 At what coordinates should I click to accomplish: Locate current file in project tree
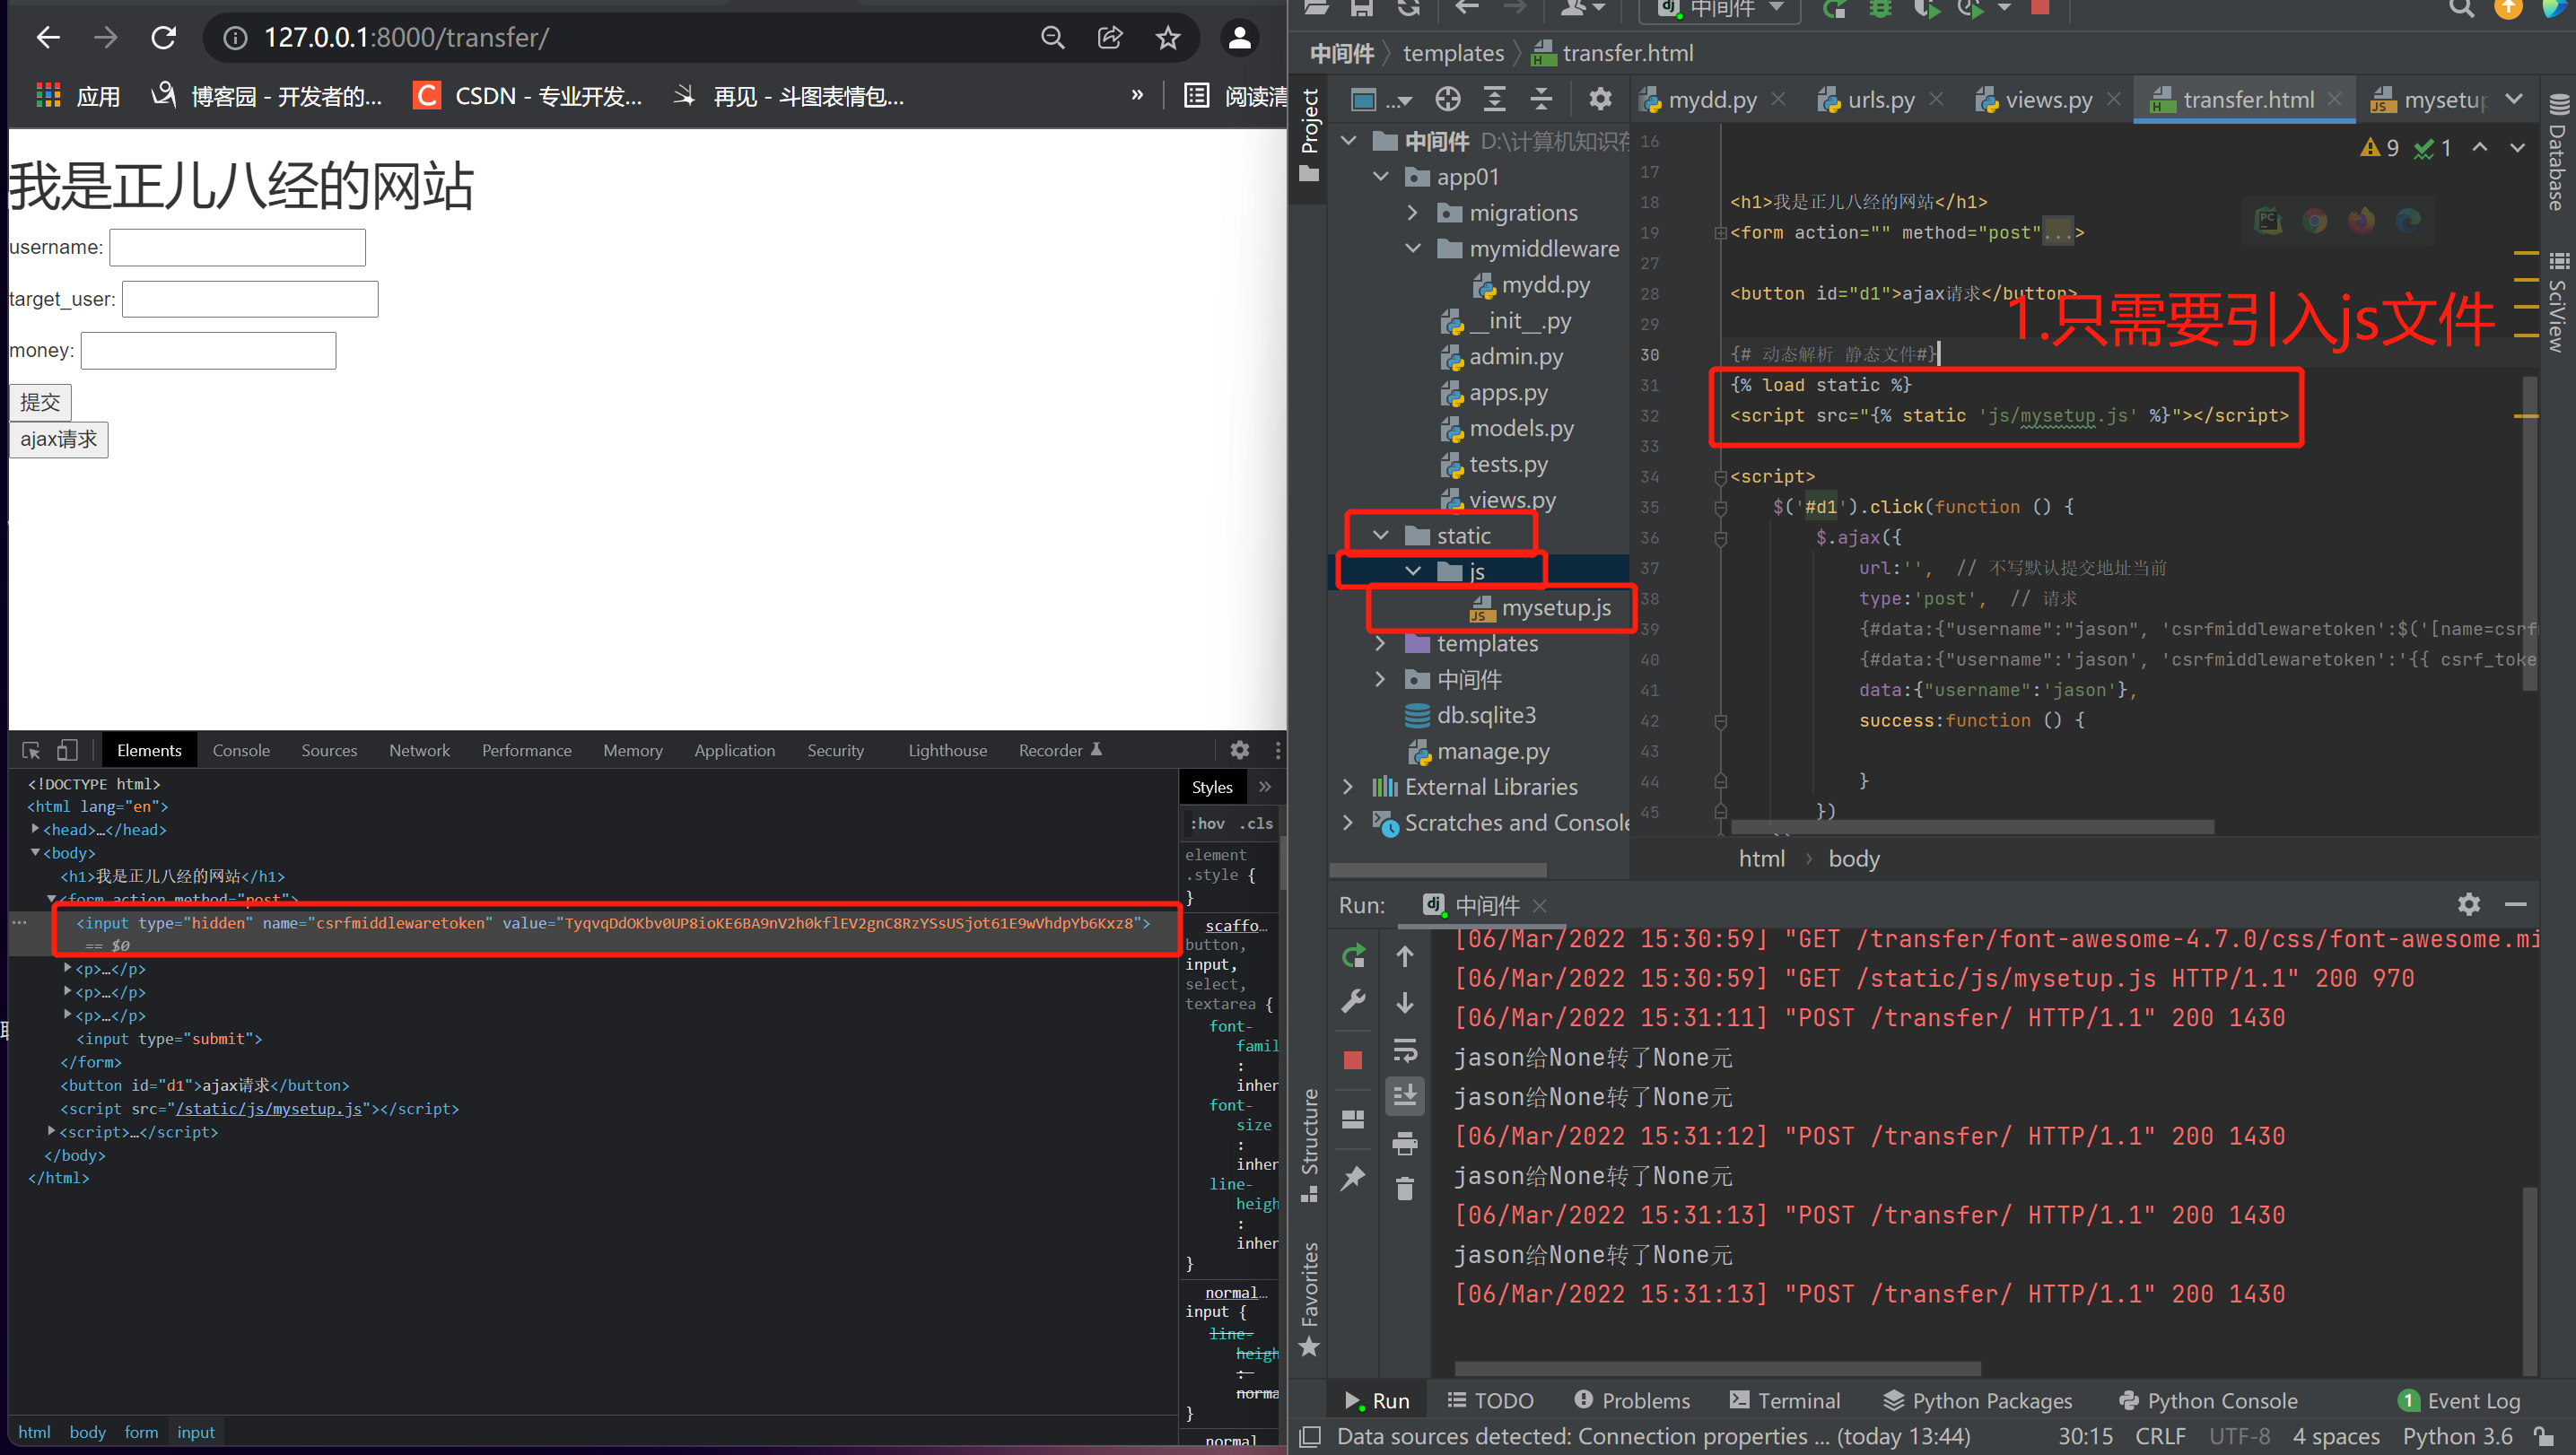[1447, 99]
